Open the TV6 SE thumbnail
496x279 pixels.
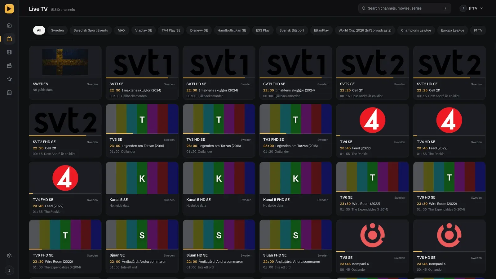click(373, 177)
